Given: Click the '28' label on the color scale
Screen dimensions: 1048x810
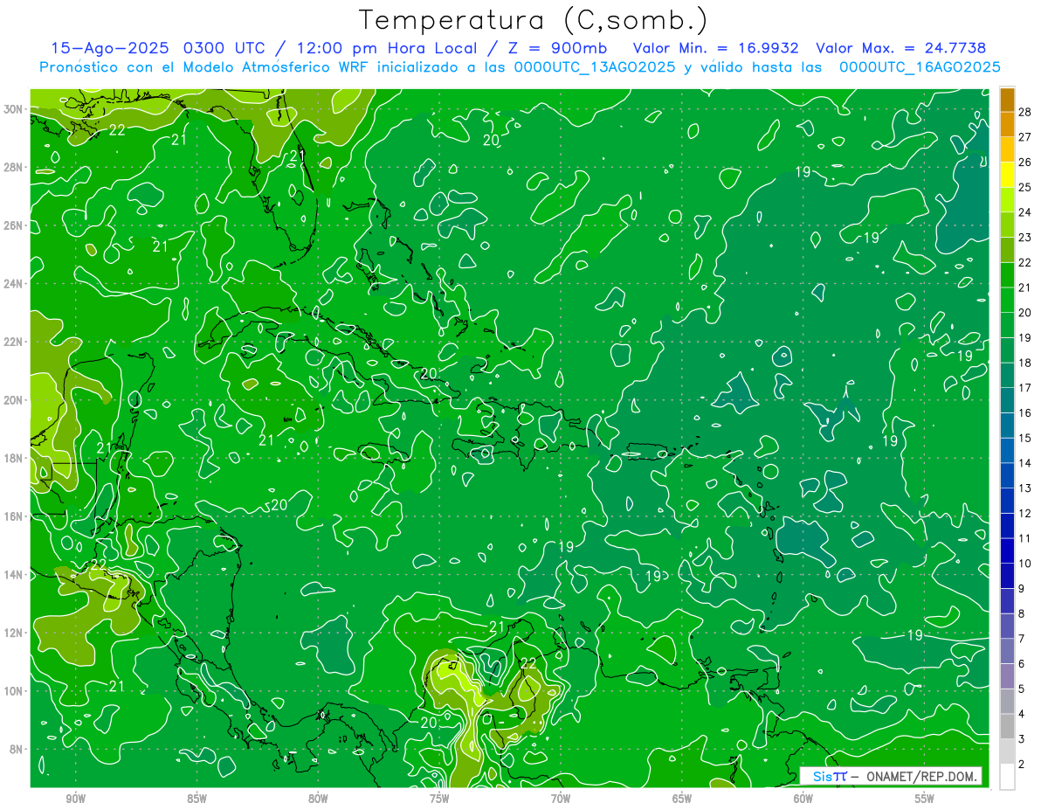Looking at the screenshot, I should [1025, 112].
